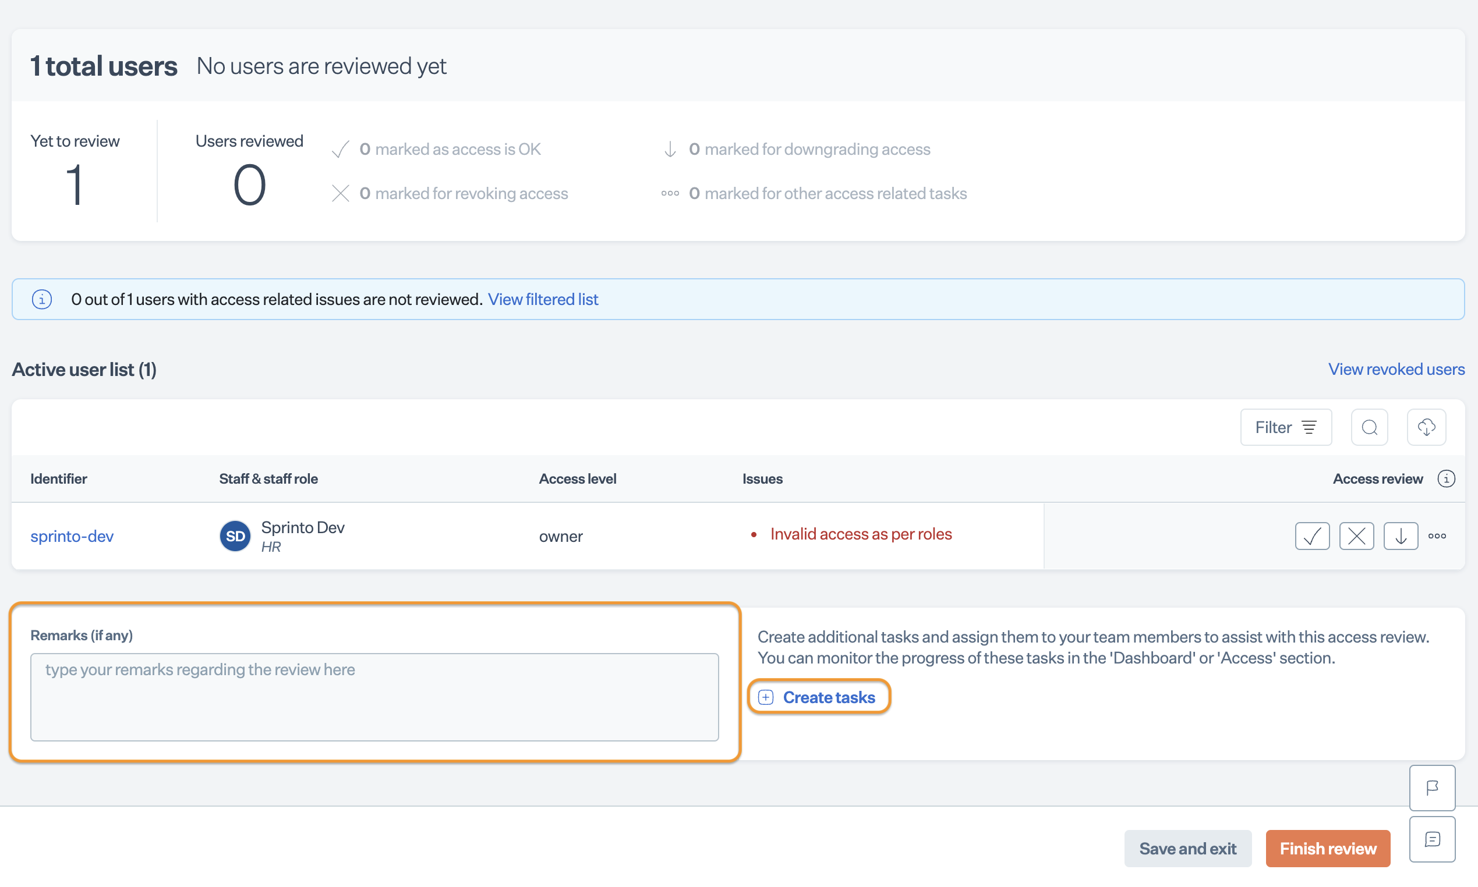This screenshot has height=887, width=1478.
Task: Mark sprinto-dev access as OK checkmark
Action: 1312,535
